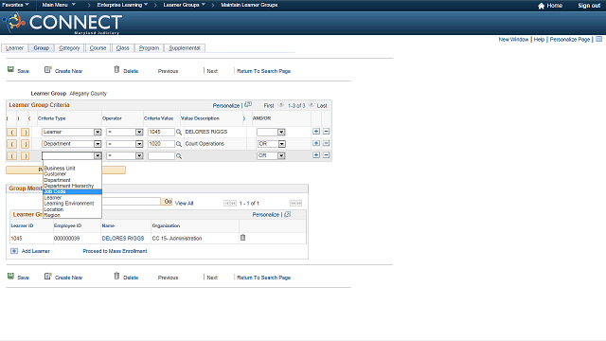Open lookup magnifier beside criteria value 1045

coord(179,133)
